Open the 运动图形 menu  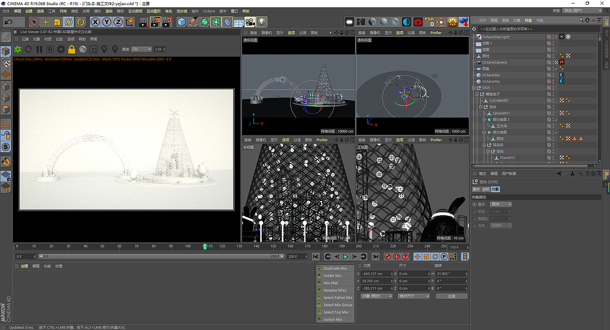coord(153,11)
